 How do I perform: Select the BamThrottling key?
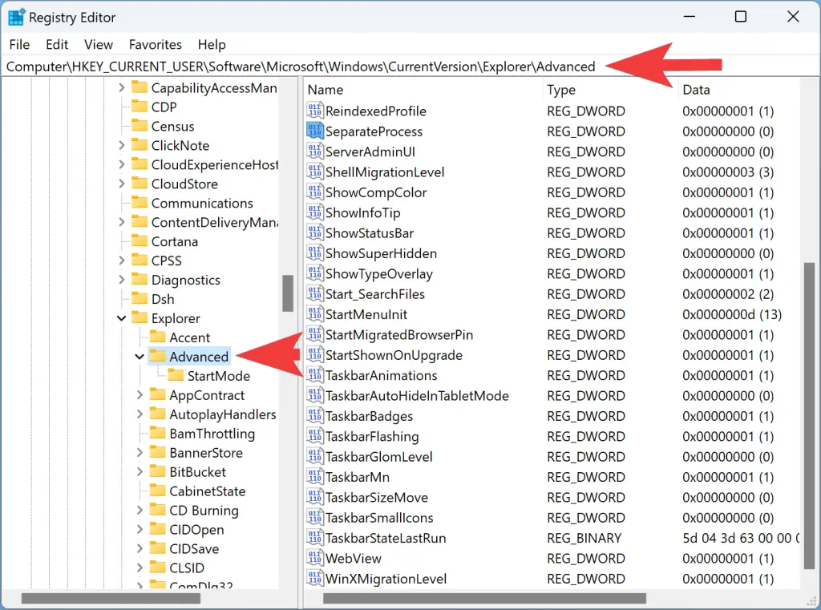[x=212, y=434]
